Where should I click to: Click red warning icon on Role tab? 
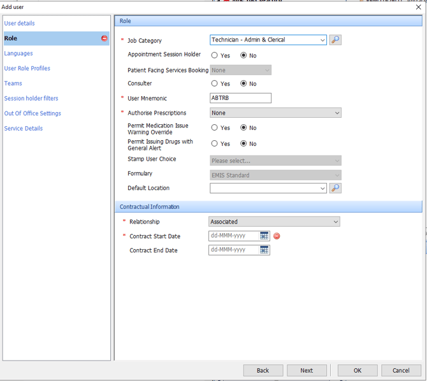coord(105,38)
